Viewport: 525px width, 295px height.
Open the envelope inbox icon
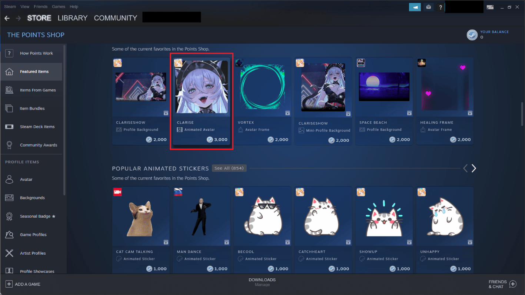(x=429, y=7)
